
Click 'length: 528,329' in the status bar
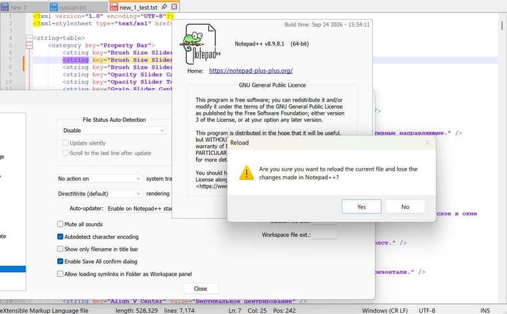[137, 311]
